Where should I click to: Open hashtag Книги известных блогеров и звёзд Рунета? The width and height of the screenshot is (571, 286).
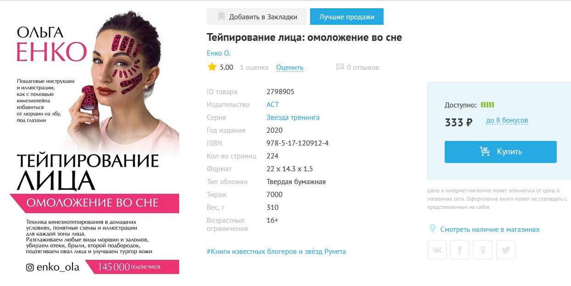[277, 252]
